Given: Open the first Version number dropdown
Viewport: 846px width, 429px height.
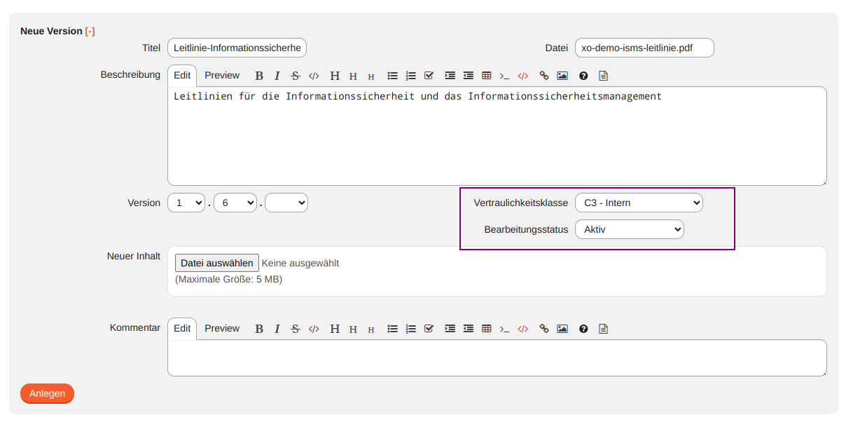Looking at the screenshot, I should click(186, 203).
